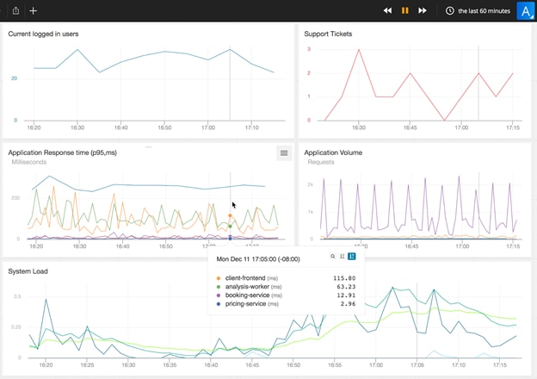Click the share/export dashboard icon

click(15, 10)
